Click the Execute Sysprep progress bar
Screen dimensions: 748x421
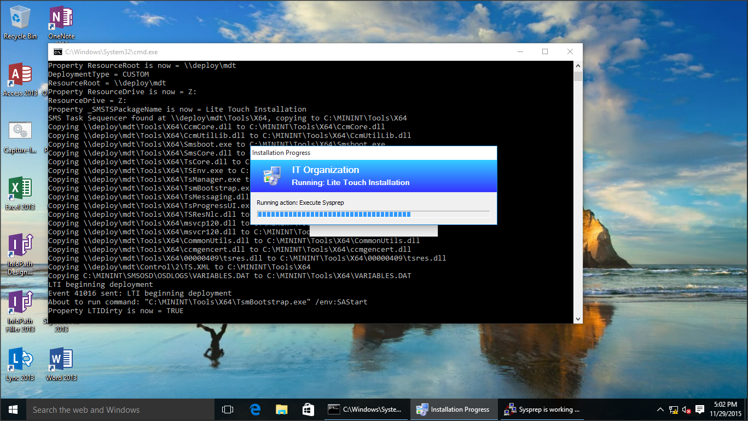[x=373, y=215]
